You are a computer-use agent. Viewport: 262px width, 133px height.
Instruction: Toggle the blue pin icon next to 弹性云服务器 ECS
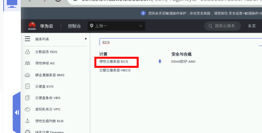160,62
